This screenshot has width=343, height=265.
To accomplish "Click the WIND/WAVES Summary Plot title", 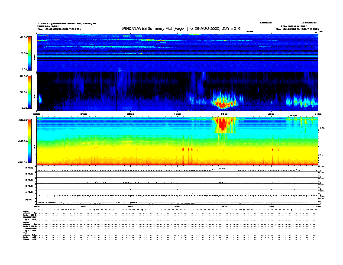I will click(x=181, y=29).
